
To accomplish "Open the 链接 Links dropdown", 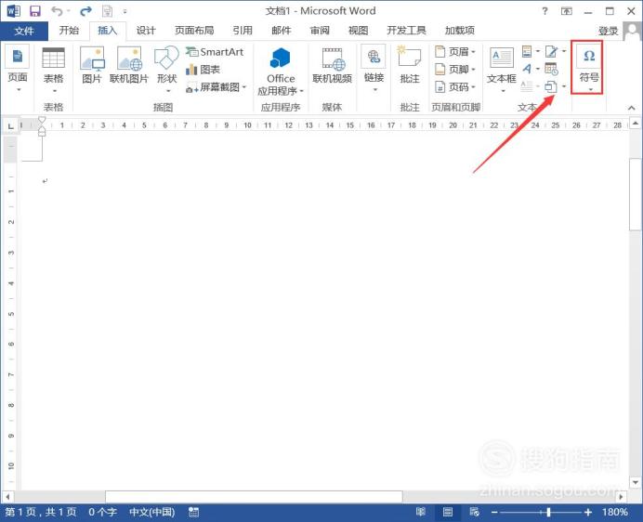I will click(374, 69).
